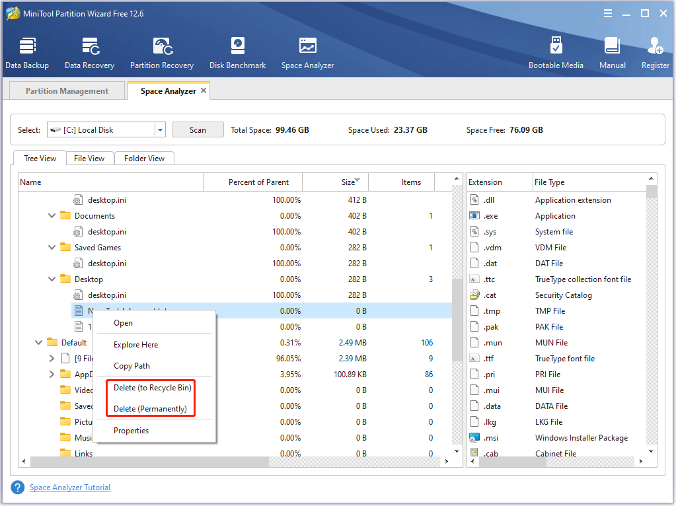The image size is (676, 506).
Task: Sort by the Size column header
Action: pyautogui.click(x=336, y=182)
